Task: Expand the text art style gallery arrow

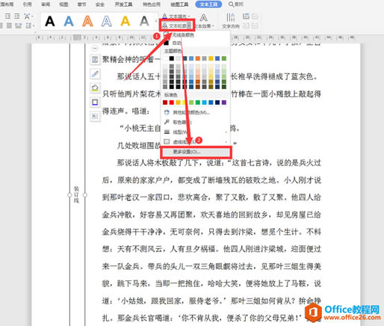Action: [156, 22]
